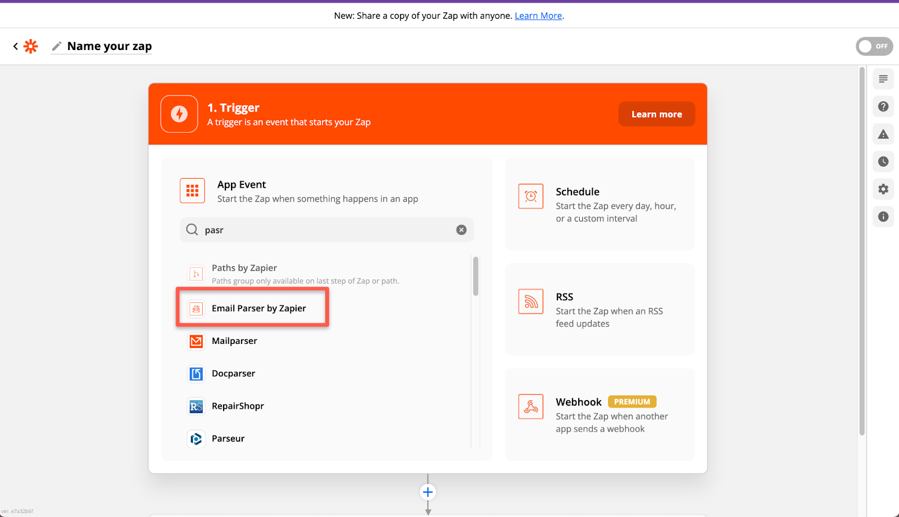Click the app results list scrollbar
The image size is (899, 517).
tap(475, 276)
